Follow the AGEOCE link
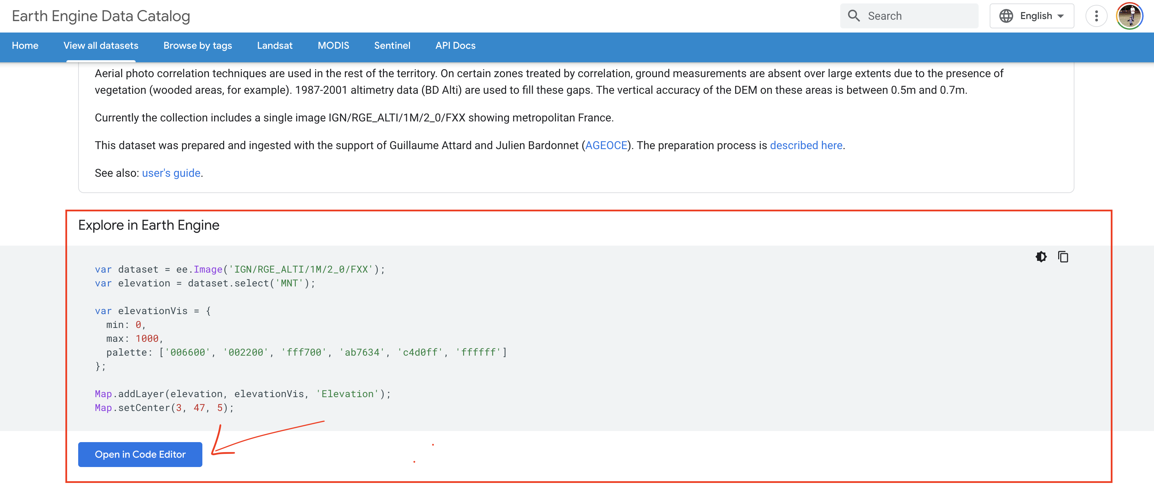 point(606,146)
